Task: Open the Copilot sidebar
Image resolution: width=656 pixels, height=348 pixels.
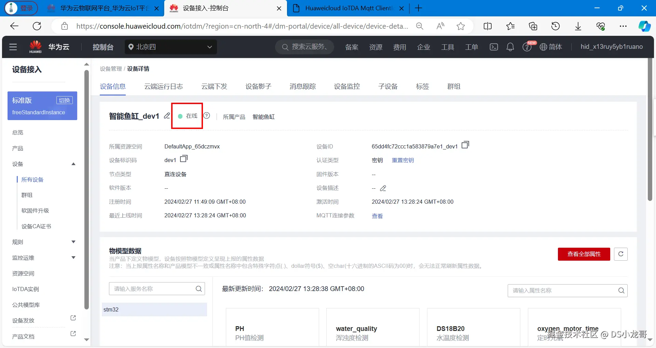Action: point(644,26)
